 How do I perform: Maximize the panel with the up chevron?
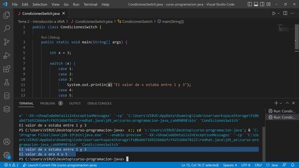[x=287, y=103]
